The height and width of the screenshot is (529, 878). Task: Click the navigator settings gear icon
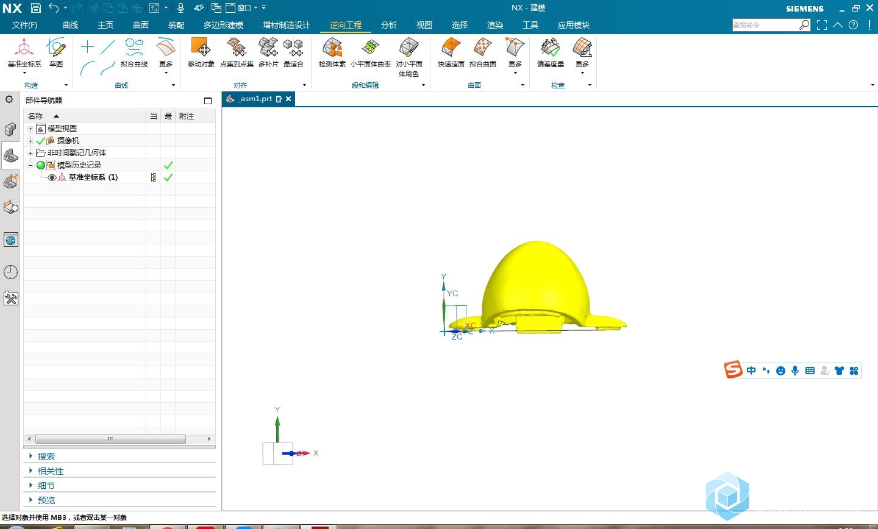9,99
